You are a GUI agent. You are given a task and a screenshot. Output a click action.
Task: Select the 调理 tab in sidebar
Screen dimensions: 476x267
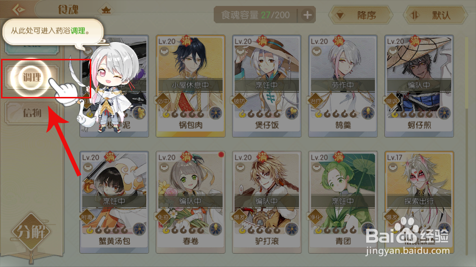pos(31,78)
